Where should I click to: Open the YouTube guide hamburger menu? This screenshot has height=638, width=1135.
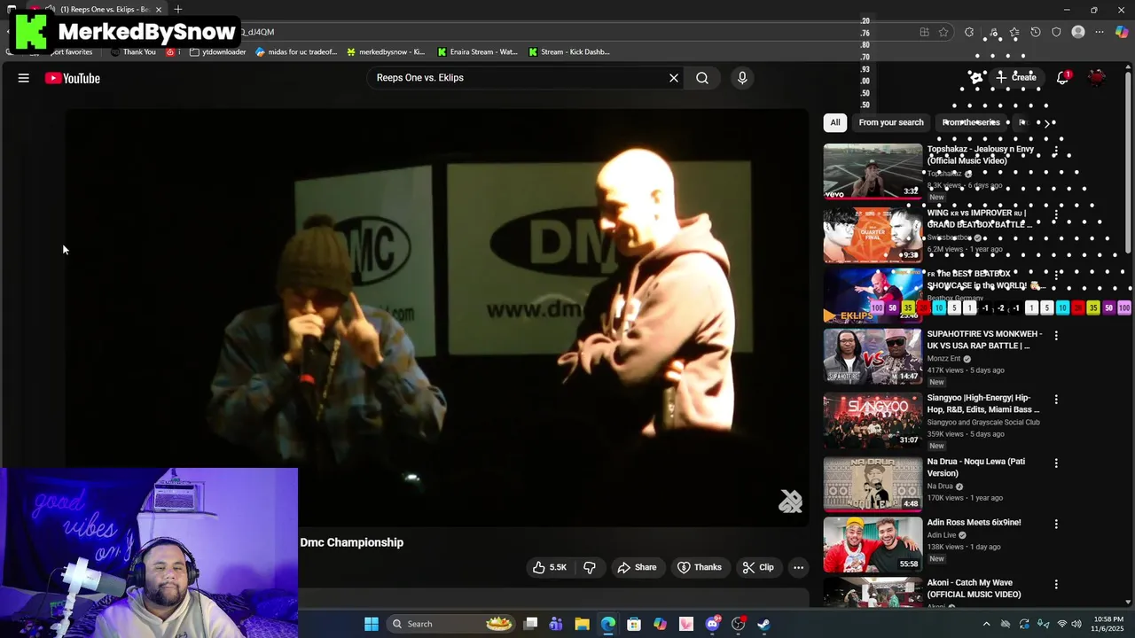click(24, 78)
